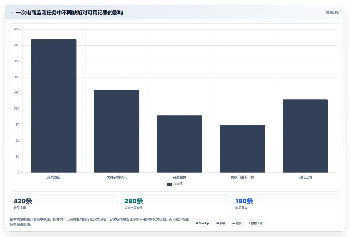Click the 指标值 legend label
The image size is (350, 237).
(178, 184)
